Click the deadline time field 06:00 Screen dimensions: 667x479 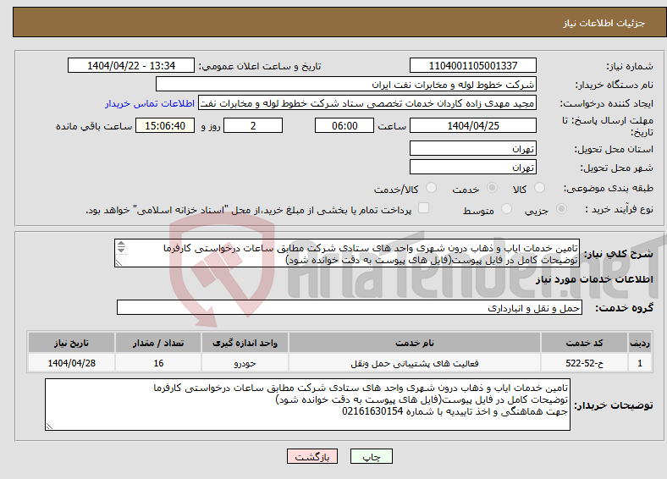point(345,125)
